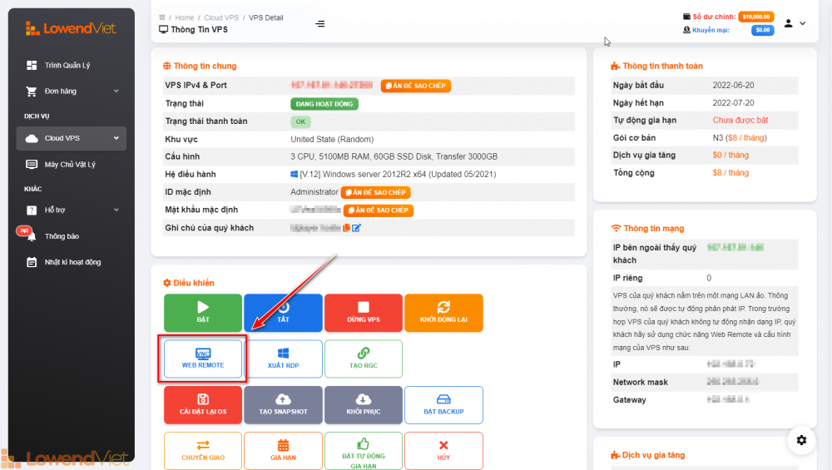Click the LowendViet logo in the sidebar

[71, 28]
